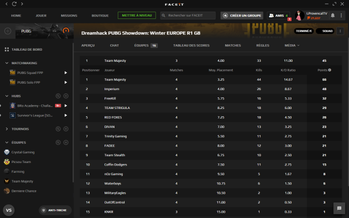
Task: Open the Missions page
Action: click(69, 16)
